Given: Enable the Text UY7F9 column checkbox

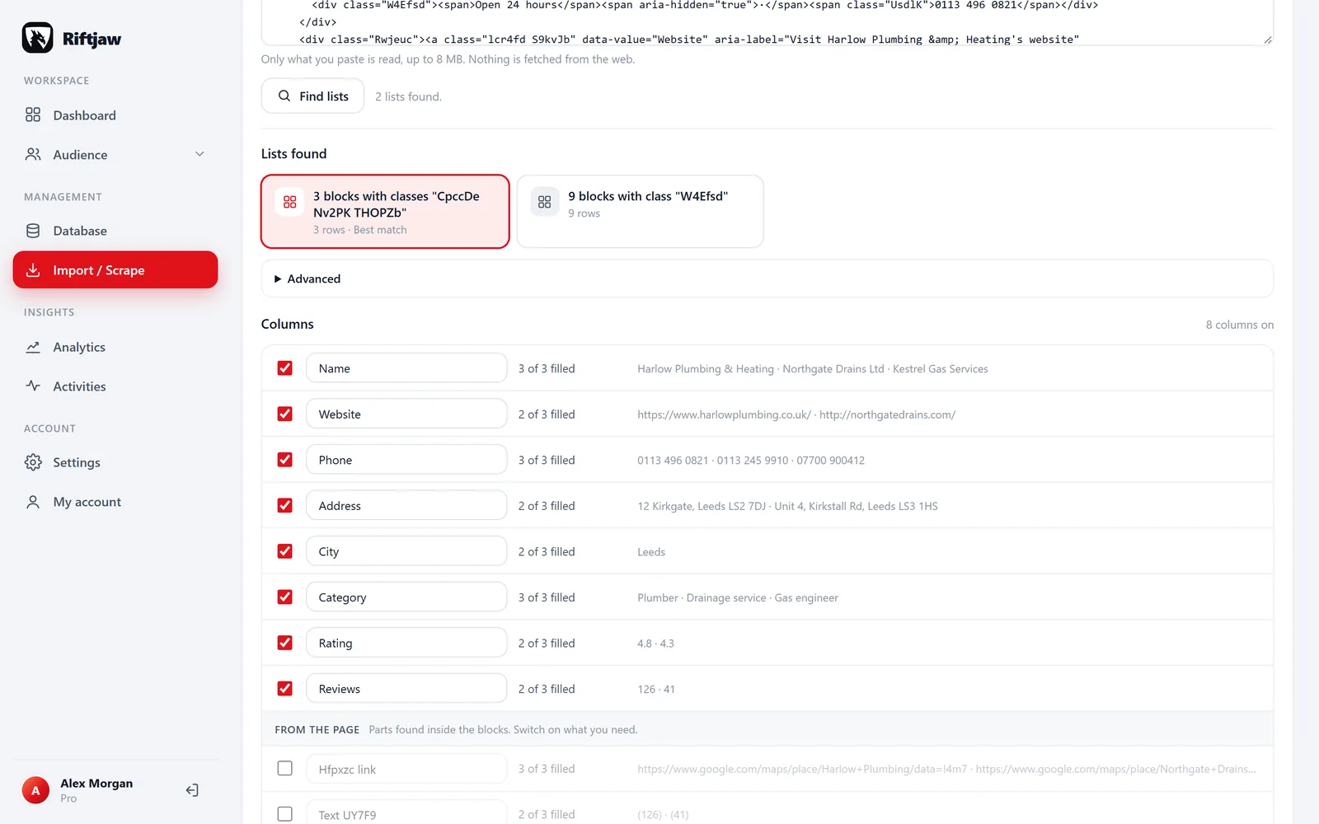Looking at the screenshot, I should coord(285,814).
